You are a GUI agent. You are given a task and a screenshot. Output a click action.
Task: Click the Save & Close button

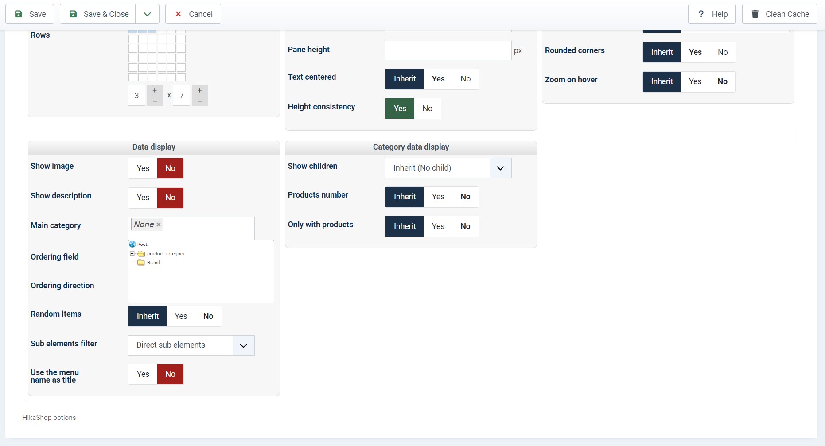tap(99, 14)
